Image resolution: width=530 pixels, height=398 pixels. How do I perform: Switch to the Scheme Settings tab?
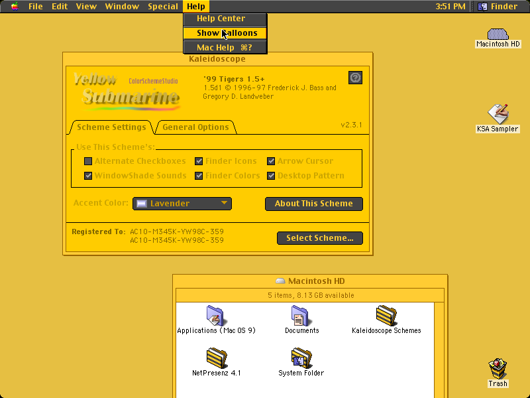pos(111,127)
